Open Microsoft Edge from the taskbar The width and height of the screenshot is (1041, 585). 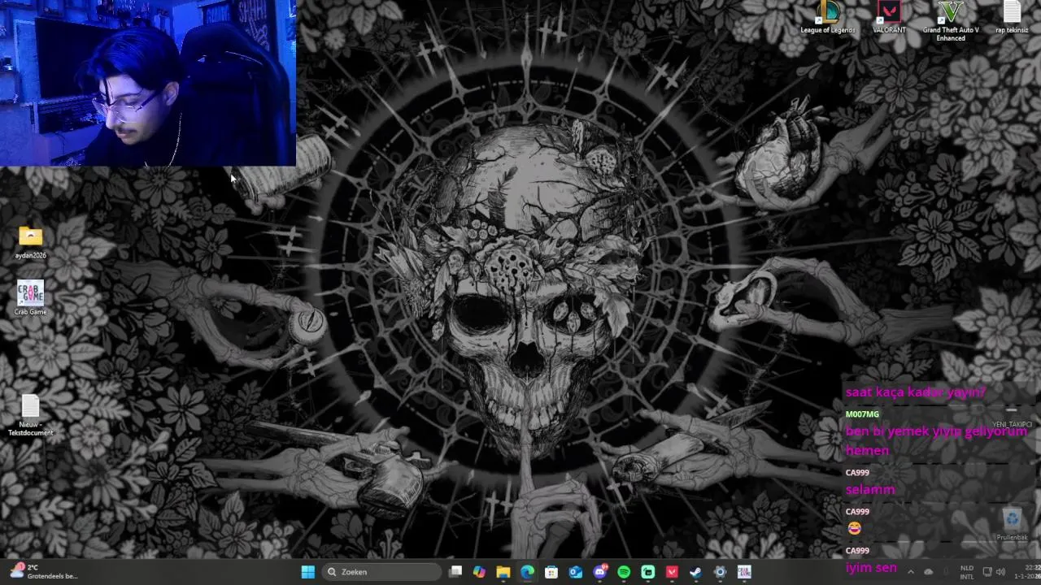(x=527, y=572)
